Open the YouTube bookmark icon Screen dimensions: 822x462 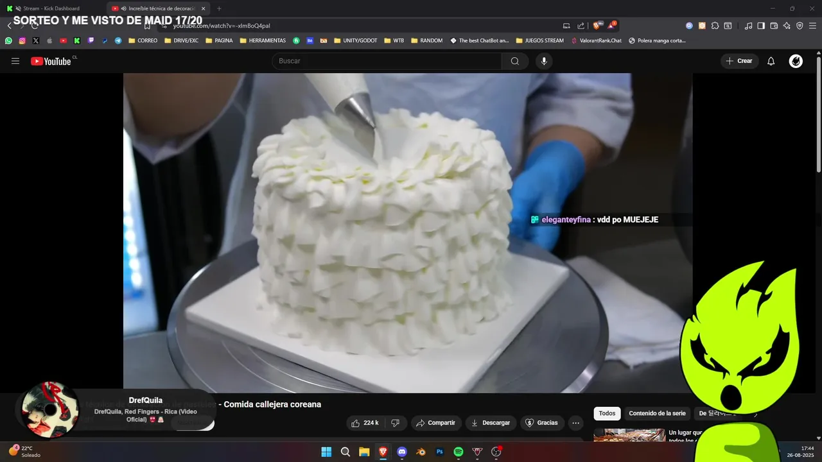(x=63, y=40)
